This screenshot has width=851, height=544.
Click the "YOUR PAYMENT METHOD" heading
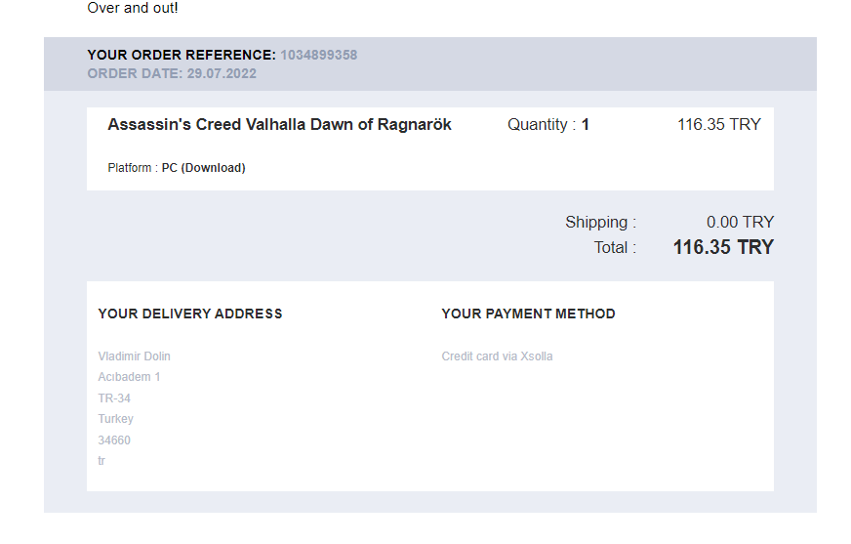(x=528, y=314)
